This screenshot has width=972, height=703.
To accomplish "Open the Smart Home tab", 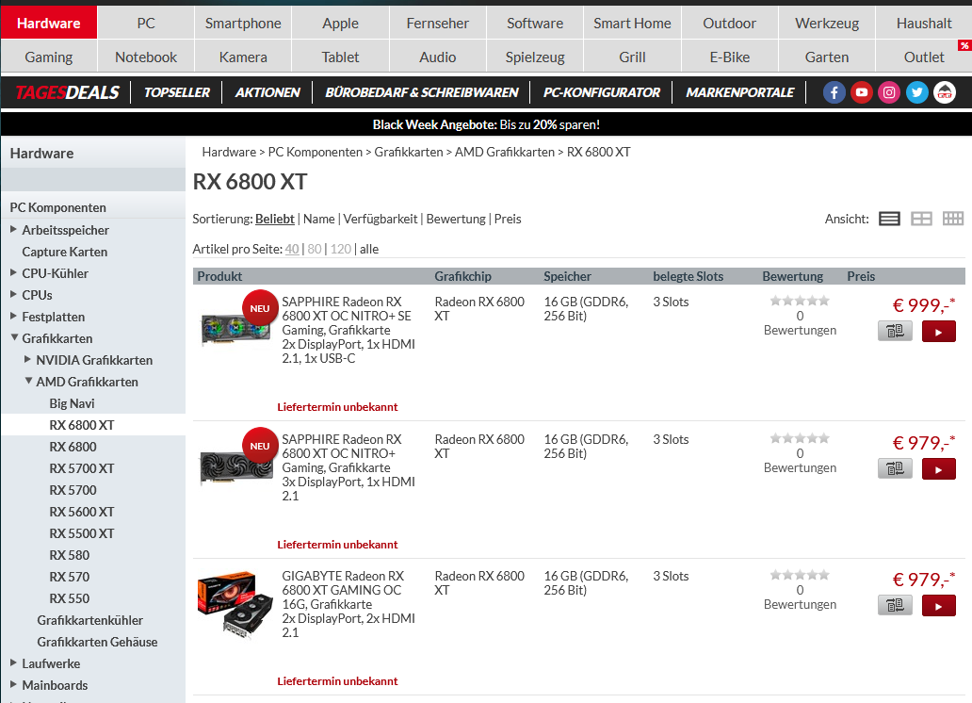I will pos(632,23).
